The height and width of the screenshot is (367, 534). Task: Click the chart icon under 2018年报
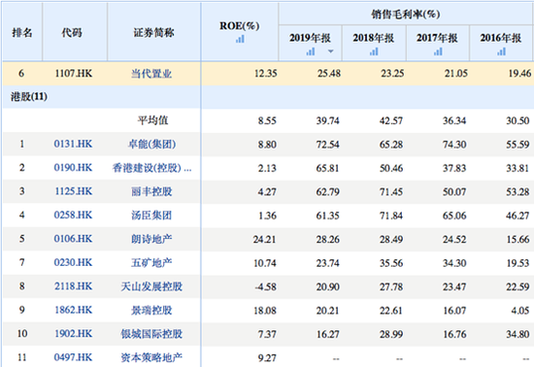[x=374, y=51]
